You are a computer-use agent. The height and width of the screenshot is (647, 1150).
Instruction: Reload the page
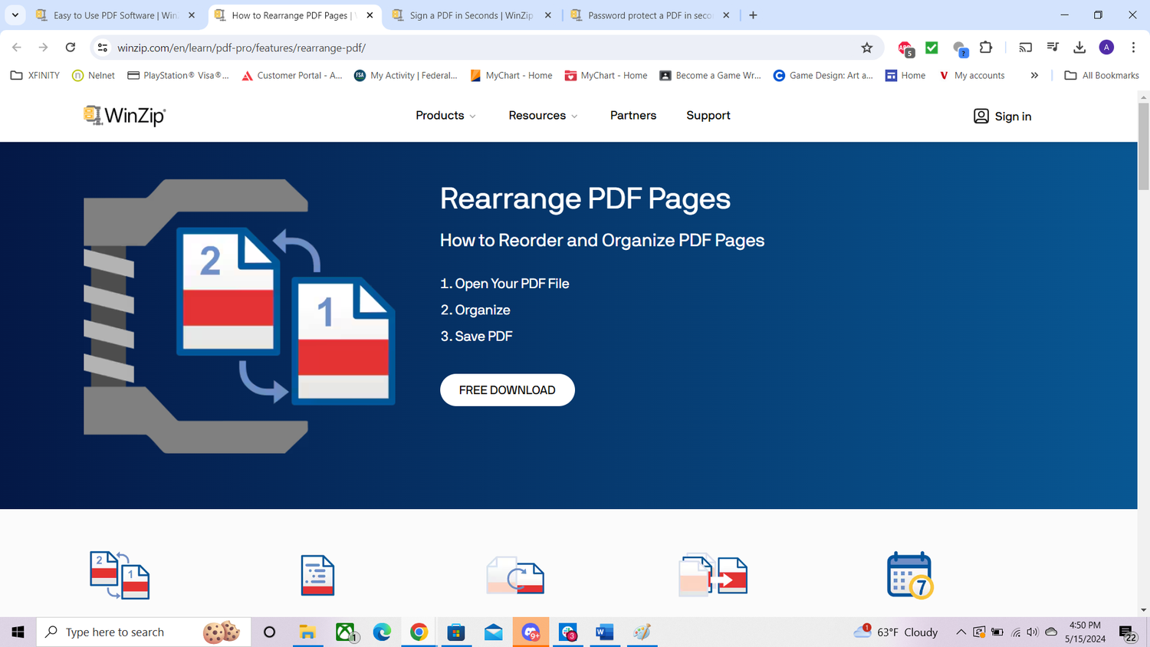pos(71,48)
